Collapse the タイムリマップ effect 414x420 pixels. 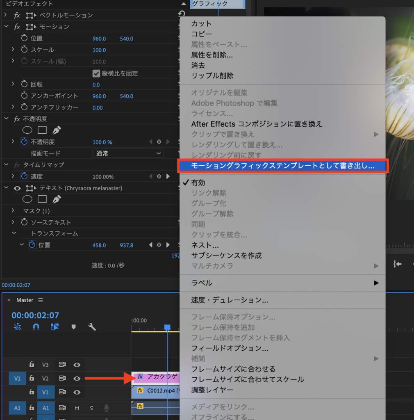[x=7, y=164]
